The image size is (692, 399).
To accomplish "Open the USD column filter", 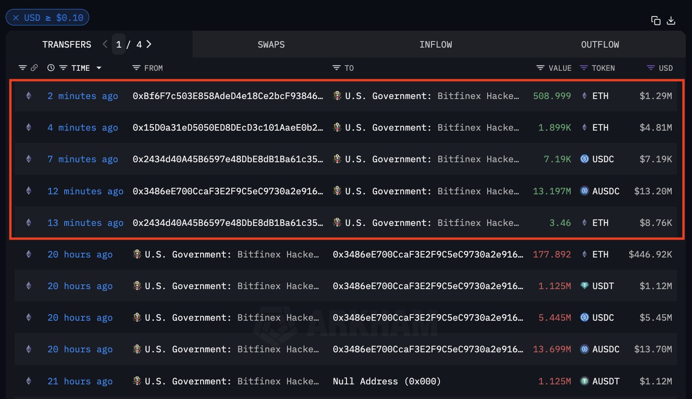I will [651, 68].
